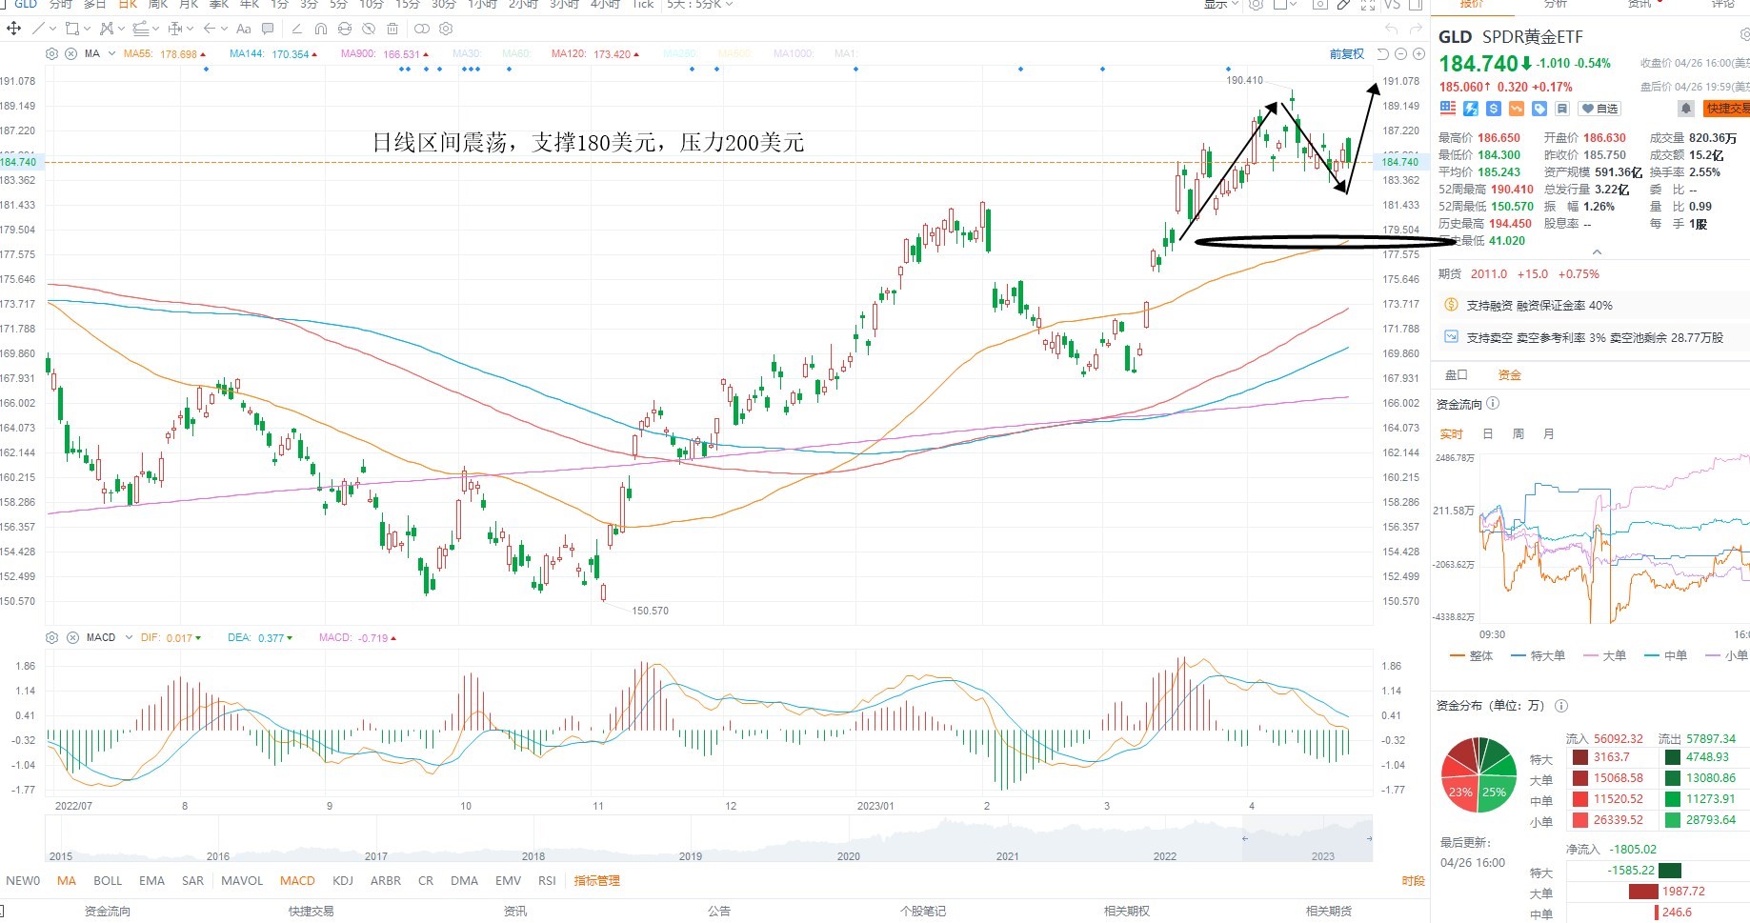This screenshot has height=923, width=1750.
Task: Open the price alert bell icon
Action: click(x=1685, y=109)
